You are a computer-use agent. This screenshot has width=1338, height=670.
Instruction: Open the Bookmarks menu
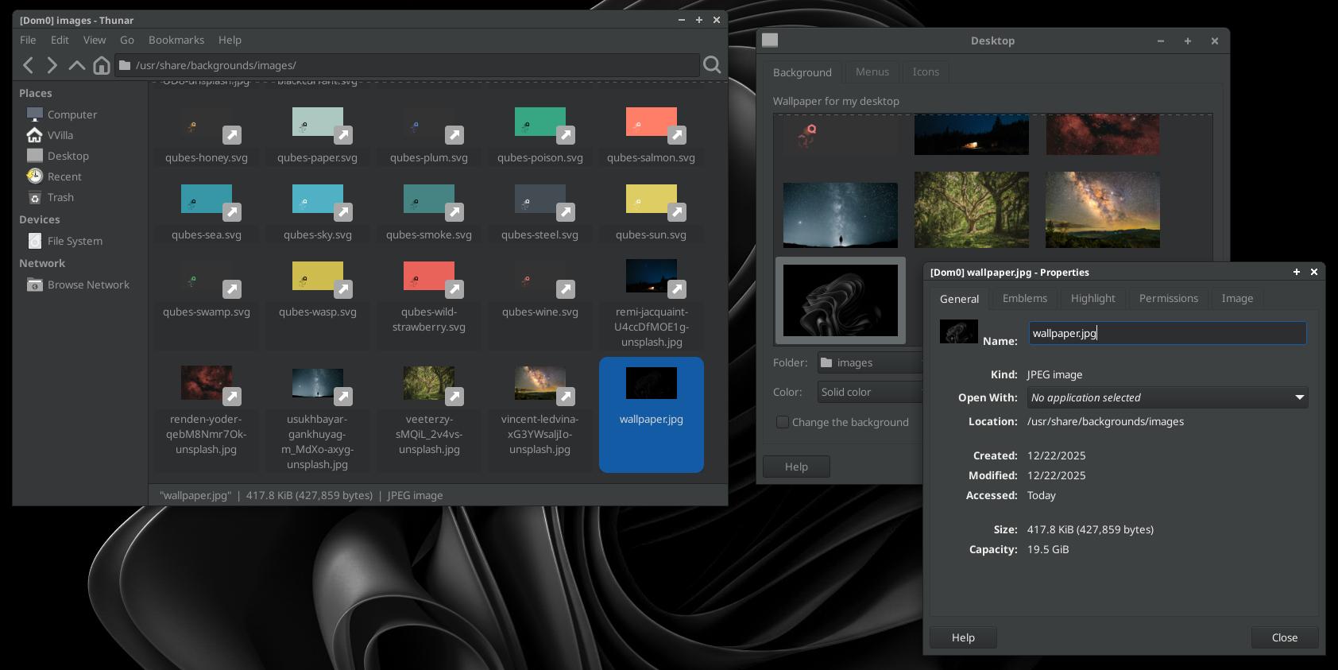pos(176,40)
